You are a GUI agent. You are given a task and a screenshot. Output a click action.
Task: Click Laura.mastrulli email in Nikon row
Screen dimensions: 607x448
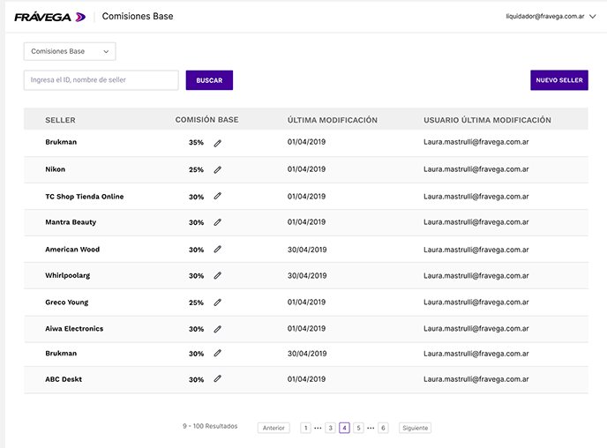pos(476,169)
